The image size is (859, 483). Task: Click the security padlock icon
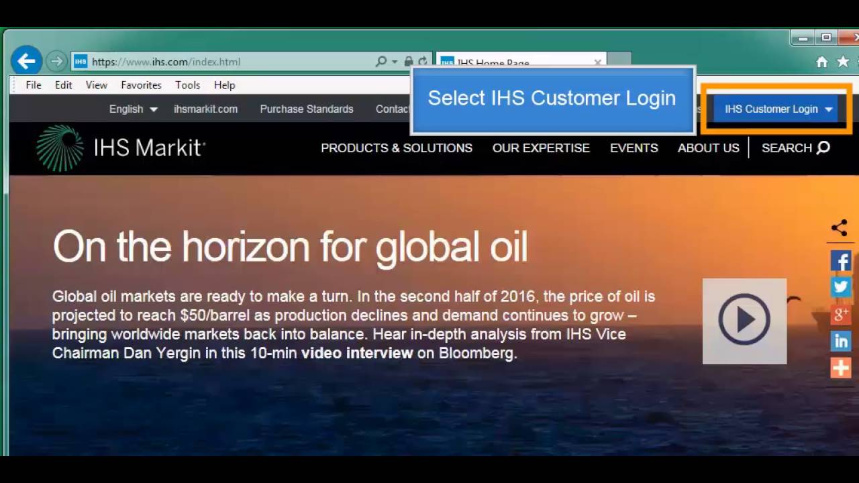coord(408,62)
